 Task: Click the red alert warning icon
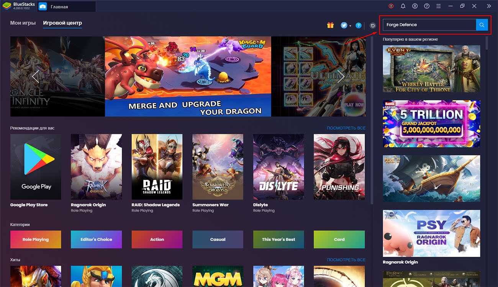[391, 6]
